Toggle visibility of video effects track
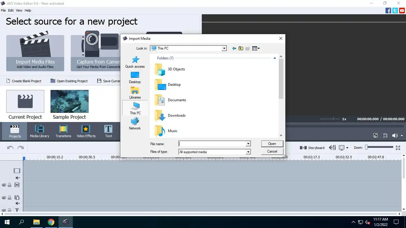This screenshot has width=406, height=228. tap(4, 185)
